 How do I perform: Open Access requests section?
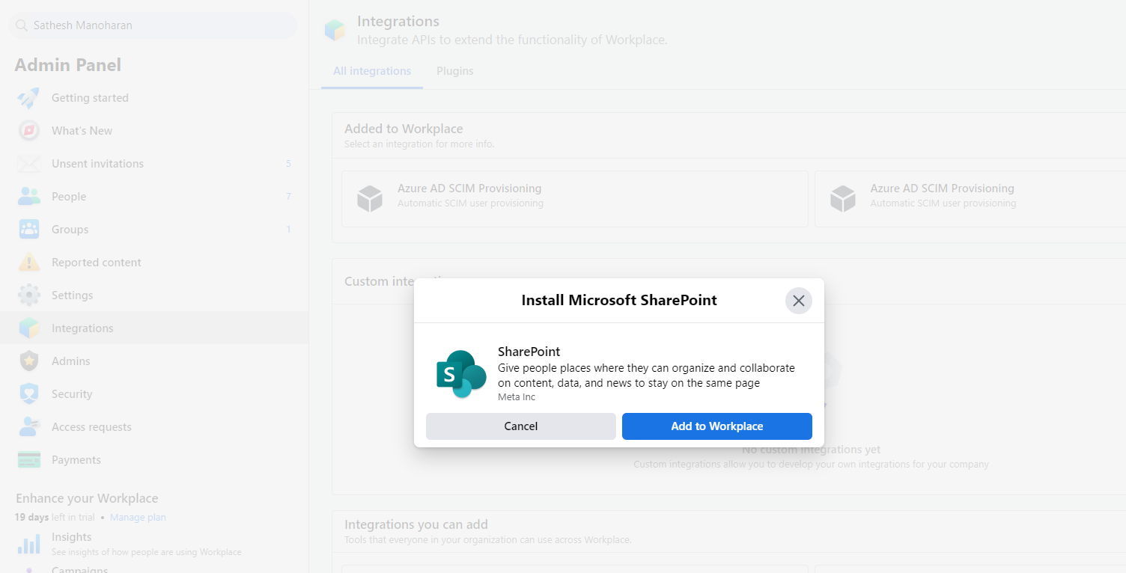tap(154, 427)
